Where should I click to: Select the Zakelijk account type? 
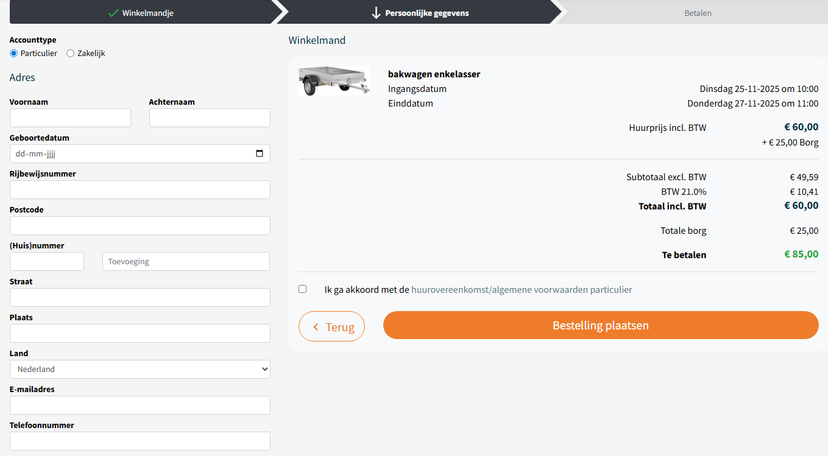[71, 54]
